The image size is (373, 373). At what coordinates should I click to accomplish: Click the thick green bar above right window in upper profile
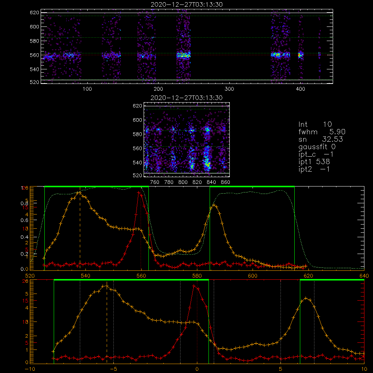252,187
